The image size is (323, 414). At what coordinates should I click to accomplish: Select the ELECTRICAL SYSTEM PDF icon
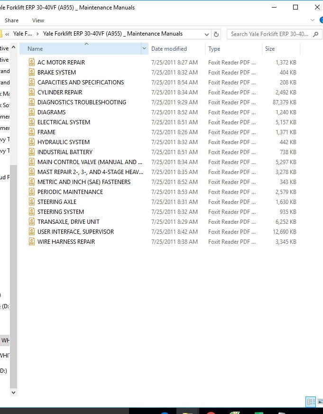(32, 122)
